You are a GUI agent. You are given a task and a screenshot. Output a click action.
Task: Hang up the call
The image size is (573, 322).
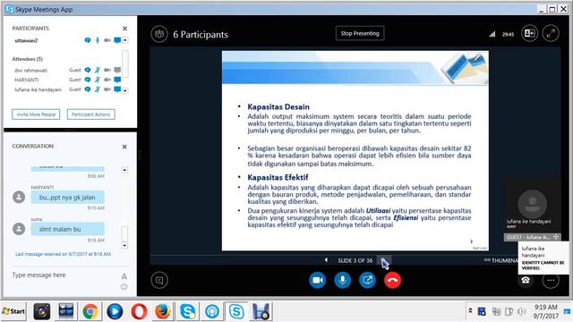tap(392, 280)
